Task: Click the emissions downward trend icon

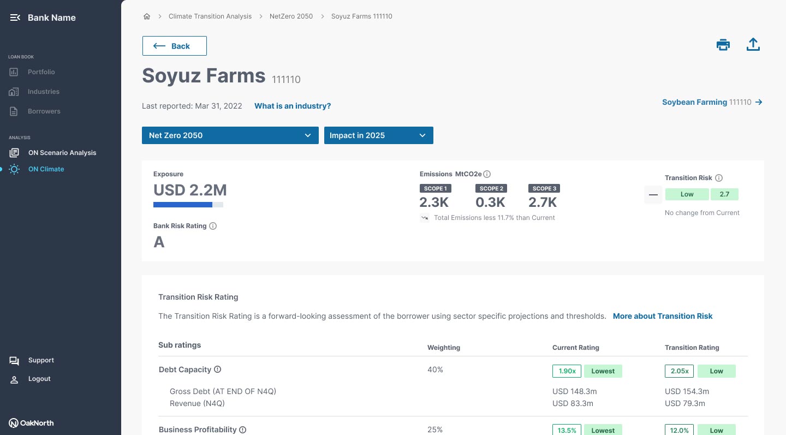Action: 425,218
